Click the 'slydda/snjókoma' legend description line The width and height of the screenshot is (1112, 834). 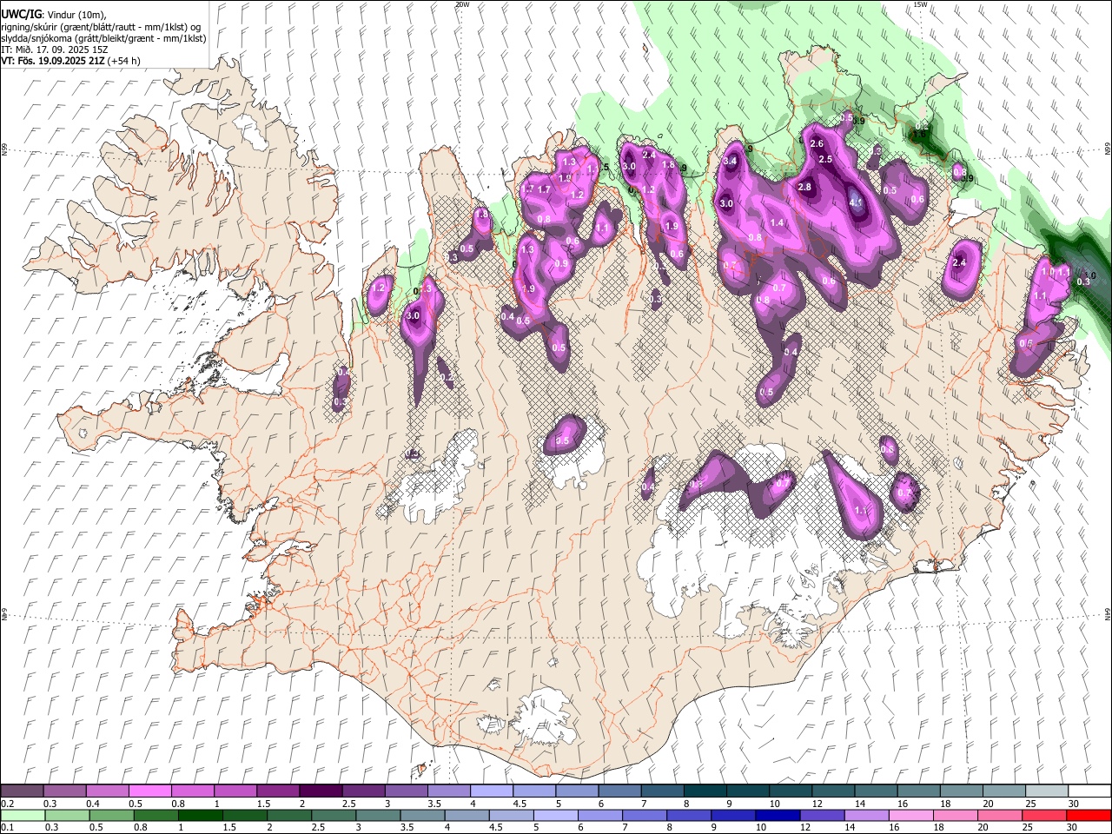click(x=103, y=38)
